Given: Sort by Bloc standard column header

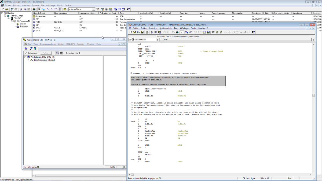Looking at the screenshot, I should [241, 13].
